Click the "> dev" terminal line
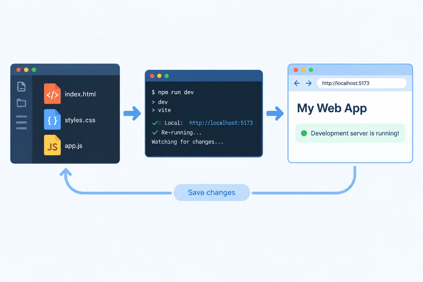 point(159,102)
